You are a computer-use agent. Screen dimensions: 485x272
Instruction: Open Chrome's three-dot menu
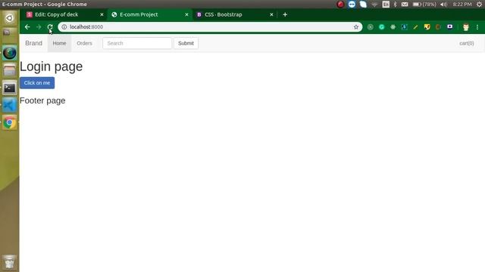coord(477,27)
